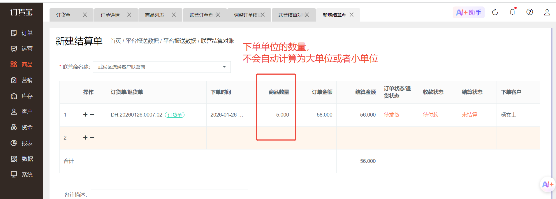Add a row after row 2
The width and height of the screenshot is (556, 199).
point(85,138)
